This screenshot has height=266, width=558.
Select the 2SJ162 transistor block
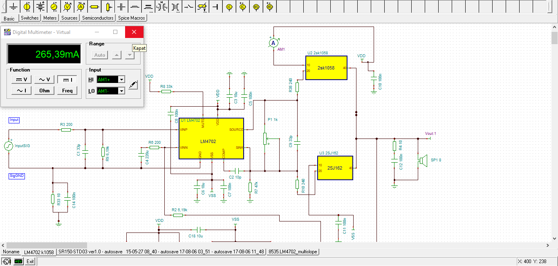pos(335,168)
